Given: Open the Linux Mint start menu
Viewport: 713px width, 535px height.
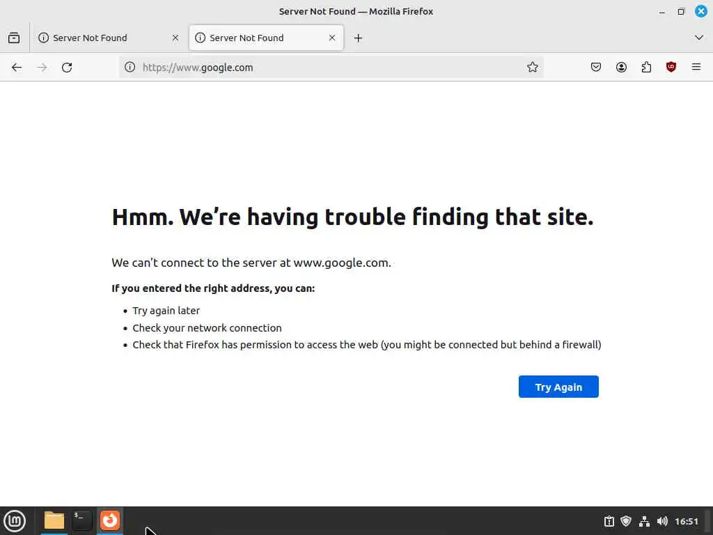Looking at the screenshot, I should click(x=15, y=521).
